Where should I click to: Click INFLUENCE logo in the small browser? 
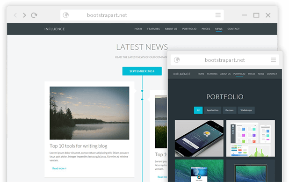pyautogui.click(x=182, y=74)
